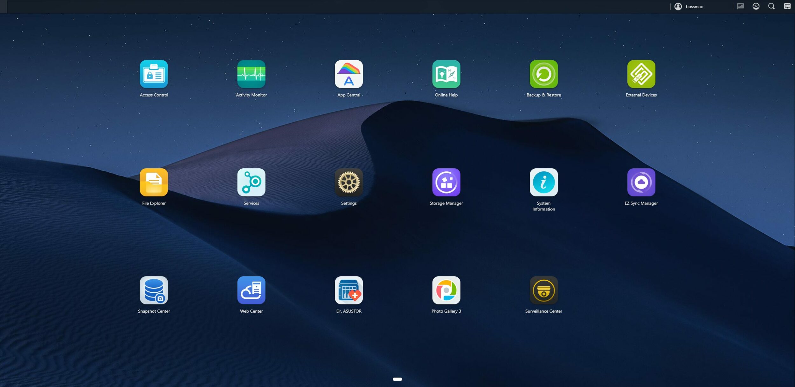Open the tools panel icon at top right

click(x=787, y=6)
